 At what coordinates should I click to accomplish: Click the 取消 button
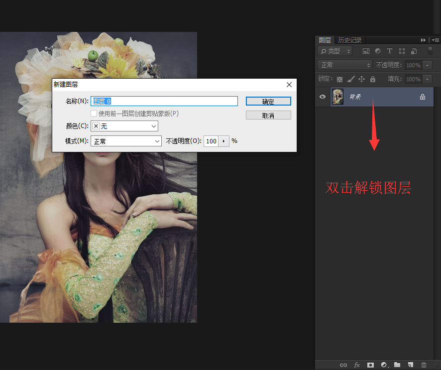268,115
